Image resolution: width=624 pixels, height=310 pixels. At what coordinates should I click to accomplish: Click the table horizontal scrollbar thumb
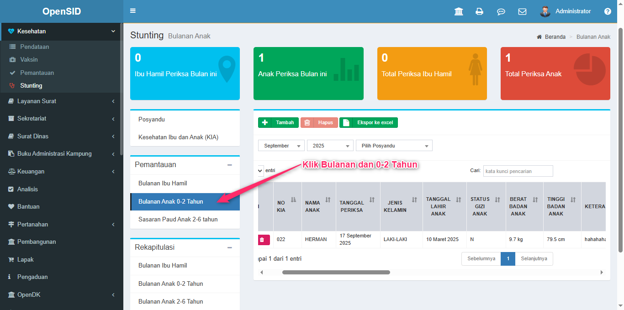pos(336,273)
